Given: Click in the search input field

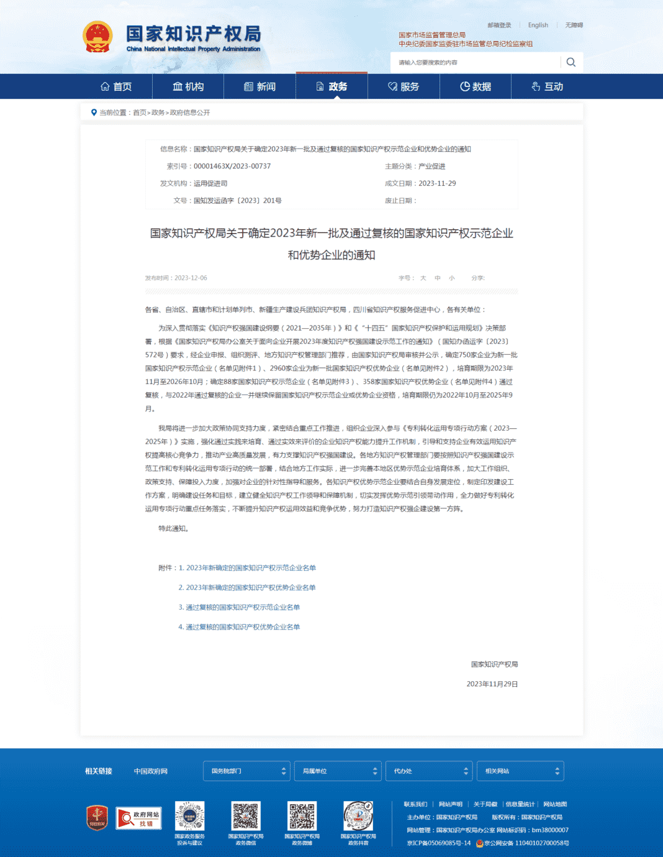Looking at the screenshot, I should point(475,62).
